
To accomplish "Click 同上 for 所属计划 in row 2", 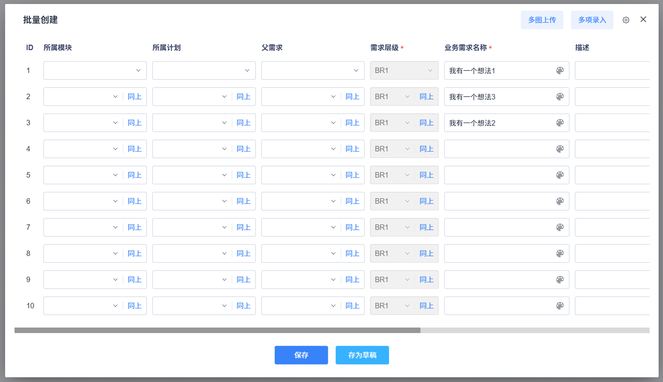I will 244,97.
